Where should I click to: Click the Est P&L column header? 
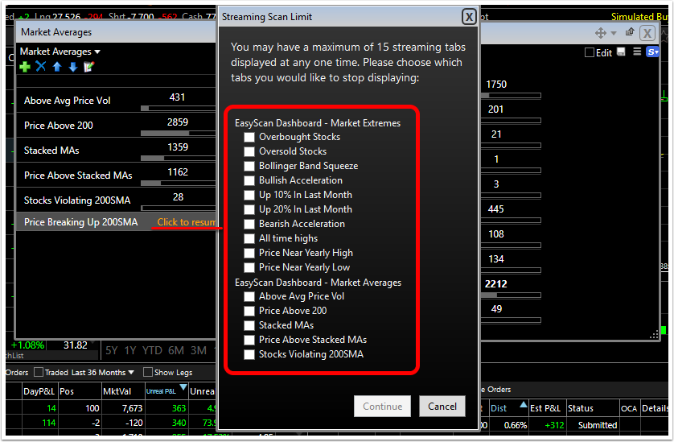[x=545, y=408]
